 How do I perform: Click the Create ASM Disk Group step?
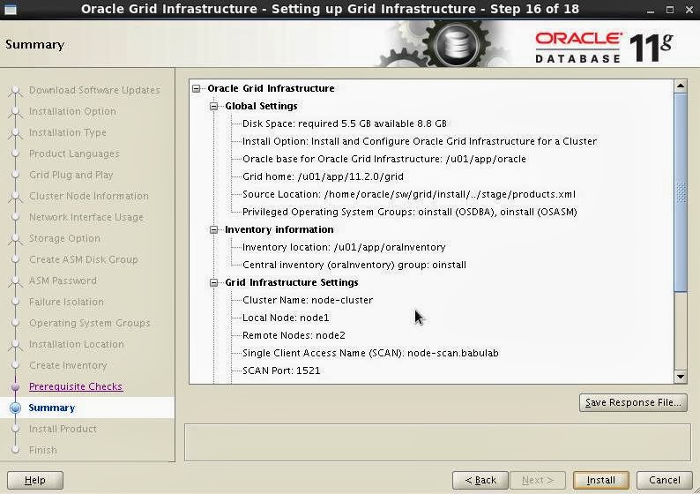[x=84, y=259]
